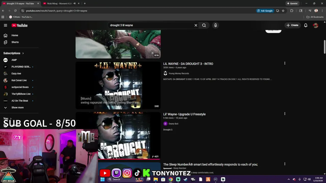326x183 pixels.
Task: Open options for Sleep Number ad
Action: 285,164
